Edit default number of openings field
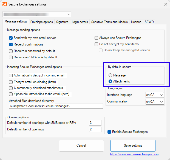 point(95,129)
